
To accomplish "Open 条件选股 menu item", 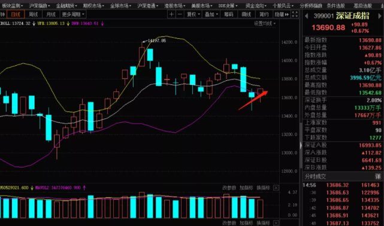I will (335, 5).
